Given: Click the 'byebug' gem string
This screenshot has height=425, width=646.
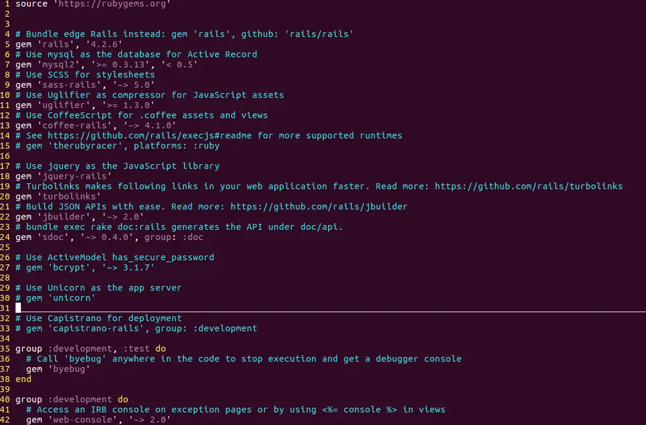Looking at the screenshot, I should tap(69, 369).
